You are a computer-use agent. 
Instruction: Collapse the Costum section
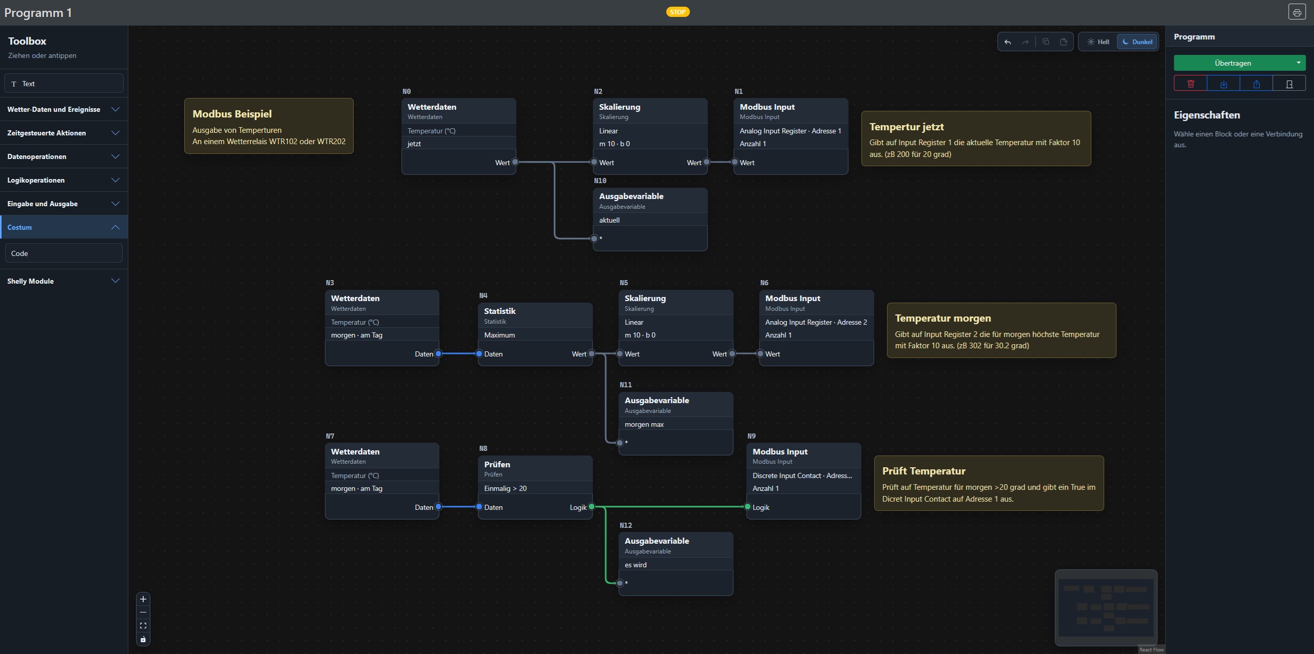[x=64, y=227]
